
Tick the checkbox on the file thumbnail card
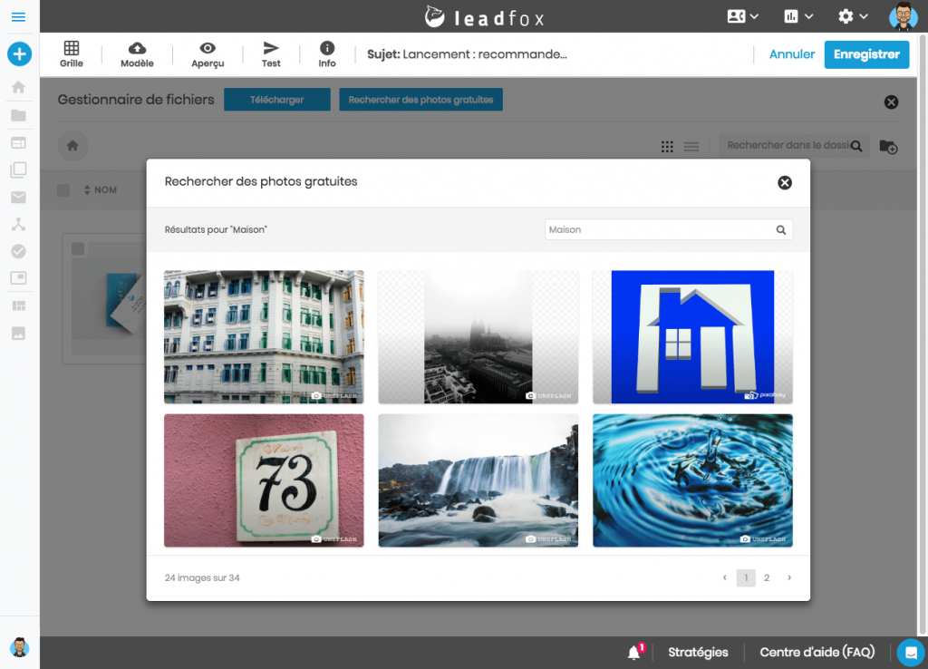pyautogui.click(x=78, y=248)
